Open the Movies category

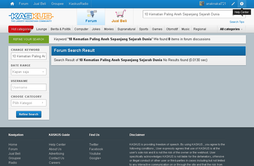pos(109,29)
